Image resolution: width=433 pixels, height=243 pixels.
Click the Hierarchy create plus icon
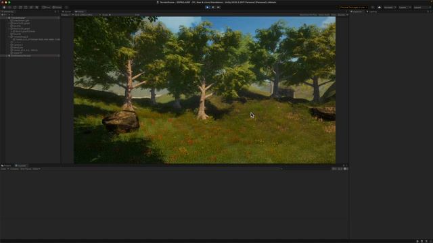[3, 15]
